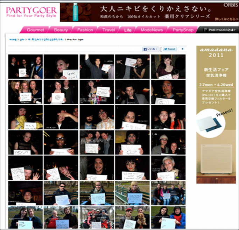Open the photo with the 'Give' sign
The width and height of the screenshot is (239, 230).
click(x=61, y=66)
